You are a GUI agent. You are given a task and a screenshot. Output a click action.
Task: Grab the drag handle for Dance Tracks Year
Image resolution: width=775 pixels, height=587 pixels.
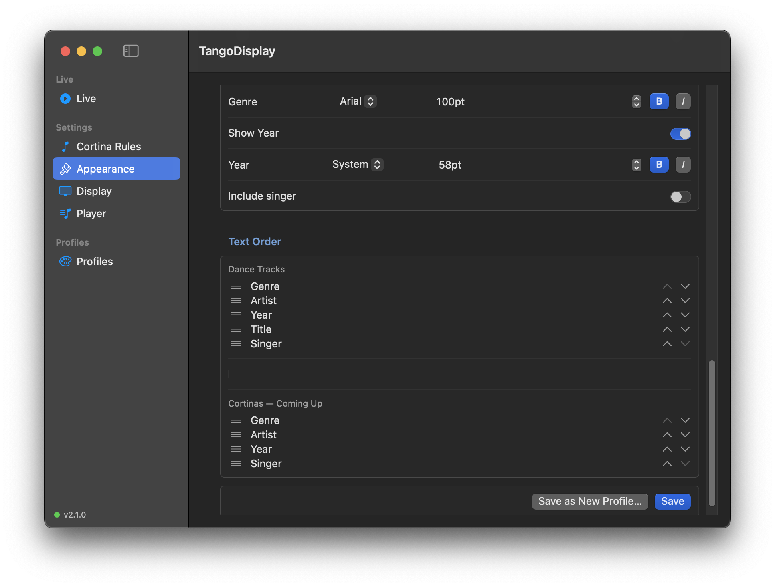(x=236, y=315)
